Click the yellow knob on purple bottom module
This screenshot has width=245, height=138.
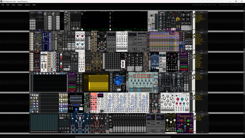coord(188,125)
